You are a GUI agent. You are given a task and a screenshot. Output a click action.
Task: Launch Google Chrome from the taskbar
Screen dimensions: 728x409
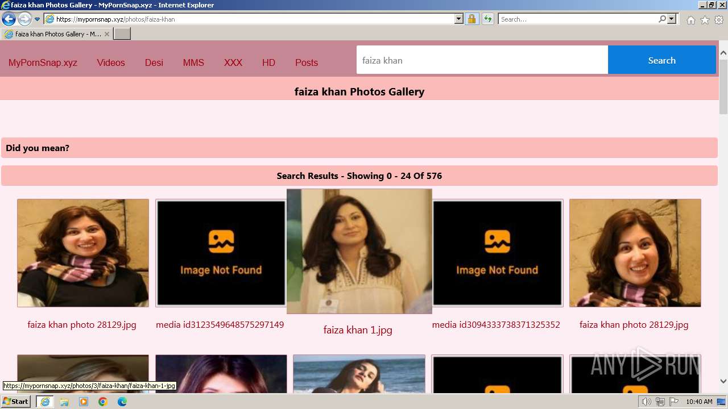click(103, 402)
